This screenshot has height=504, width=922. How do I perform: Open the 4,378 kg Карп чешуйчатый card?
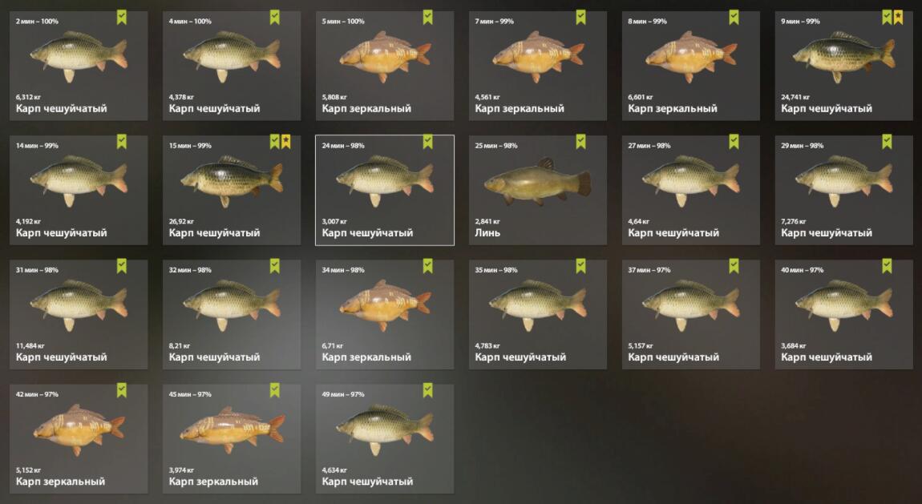click(x=232, y=66)
